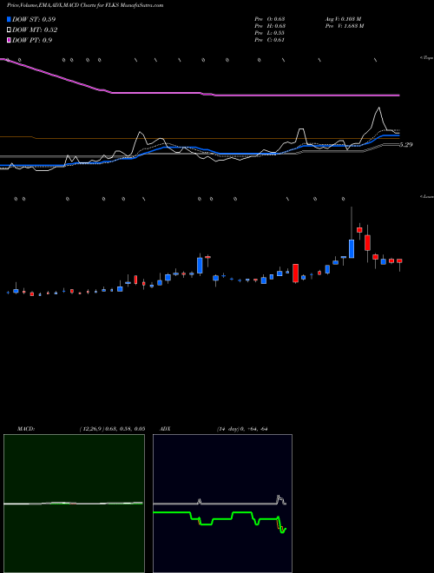434x573 pixels.
Task: Click the 'Pre O: 0.63' open value
Action: tap(270, 19)
